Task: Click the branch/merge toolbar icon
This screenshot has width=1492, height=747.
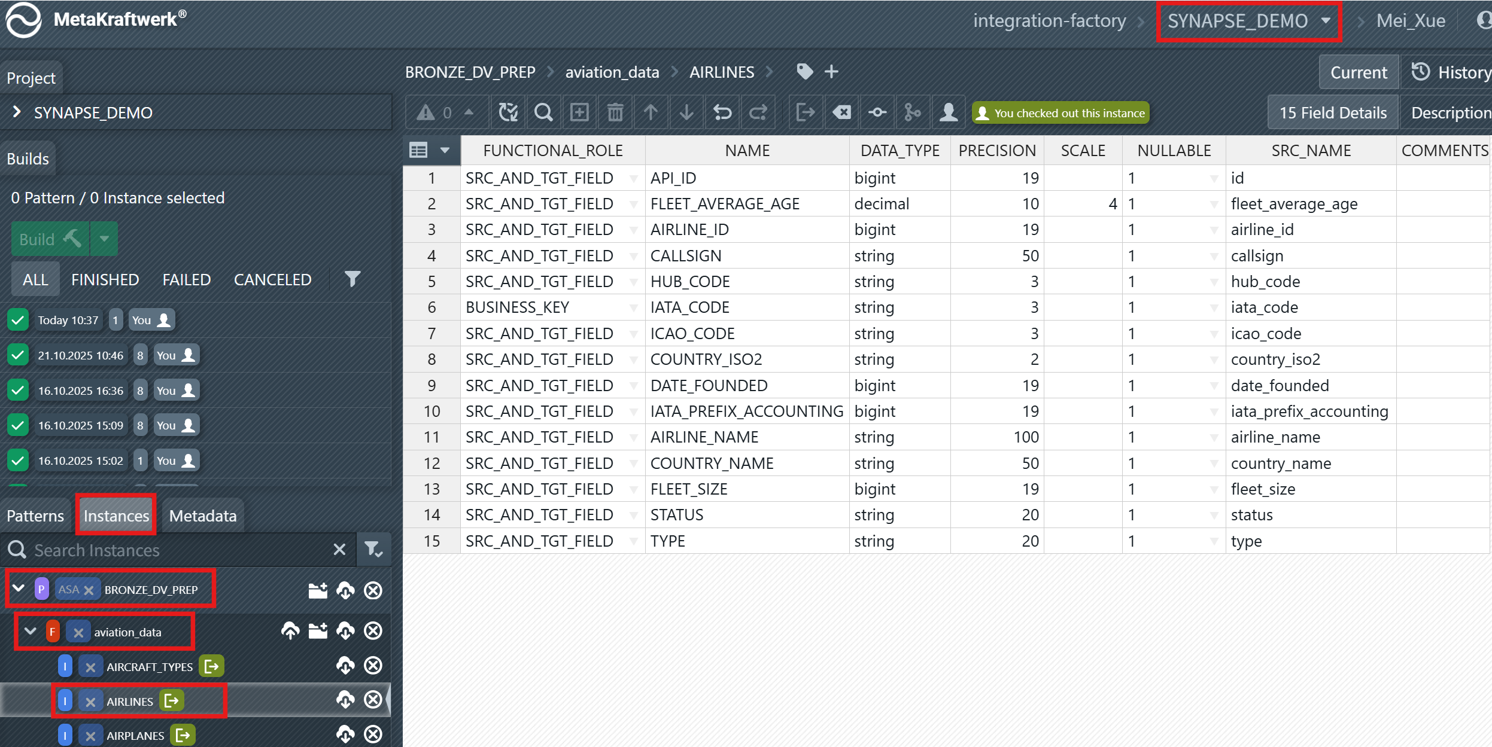Action: [913, 112]
